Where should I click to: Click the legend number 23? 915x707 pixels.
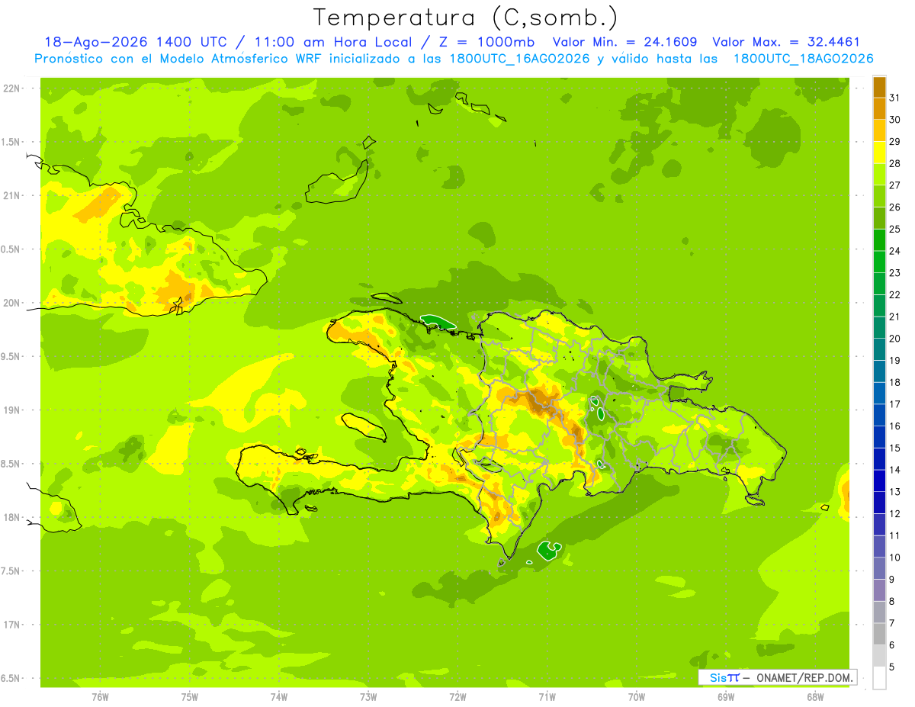[895, 273]
